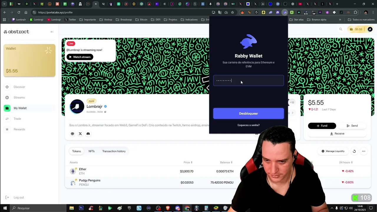Click the Watch stream button
This screenshot has height=212, width=377.
click(80, 57)
